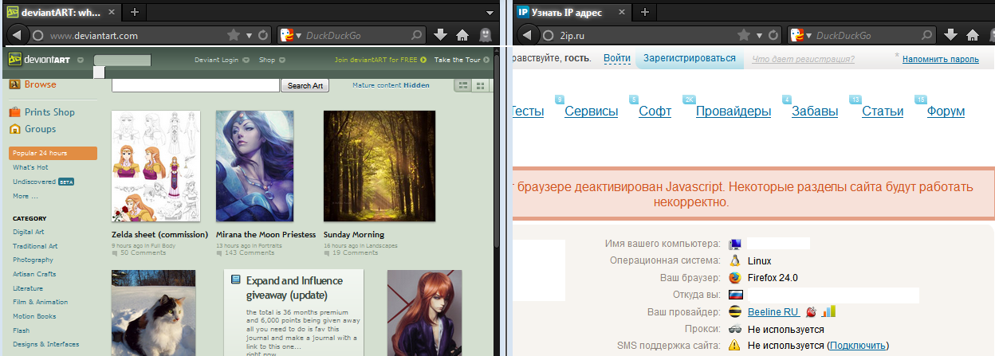Click the bar chart icon beside Beeline RU
This screenshot has width=995, height=356.
click(829, 311)
